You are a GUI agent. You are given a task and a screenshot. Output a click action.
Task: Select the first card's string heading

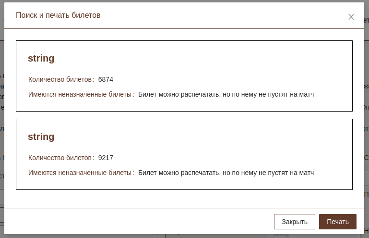(x=41, y=58)
